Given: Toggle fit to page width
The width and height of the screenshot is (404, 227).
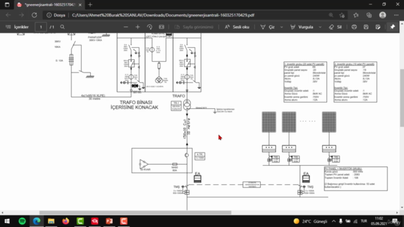Looking at the screenshot, I should click(x=162, y=26).
